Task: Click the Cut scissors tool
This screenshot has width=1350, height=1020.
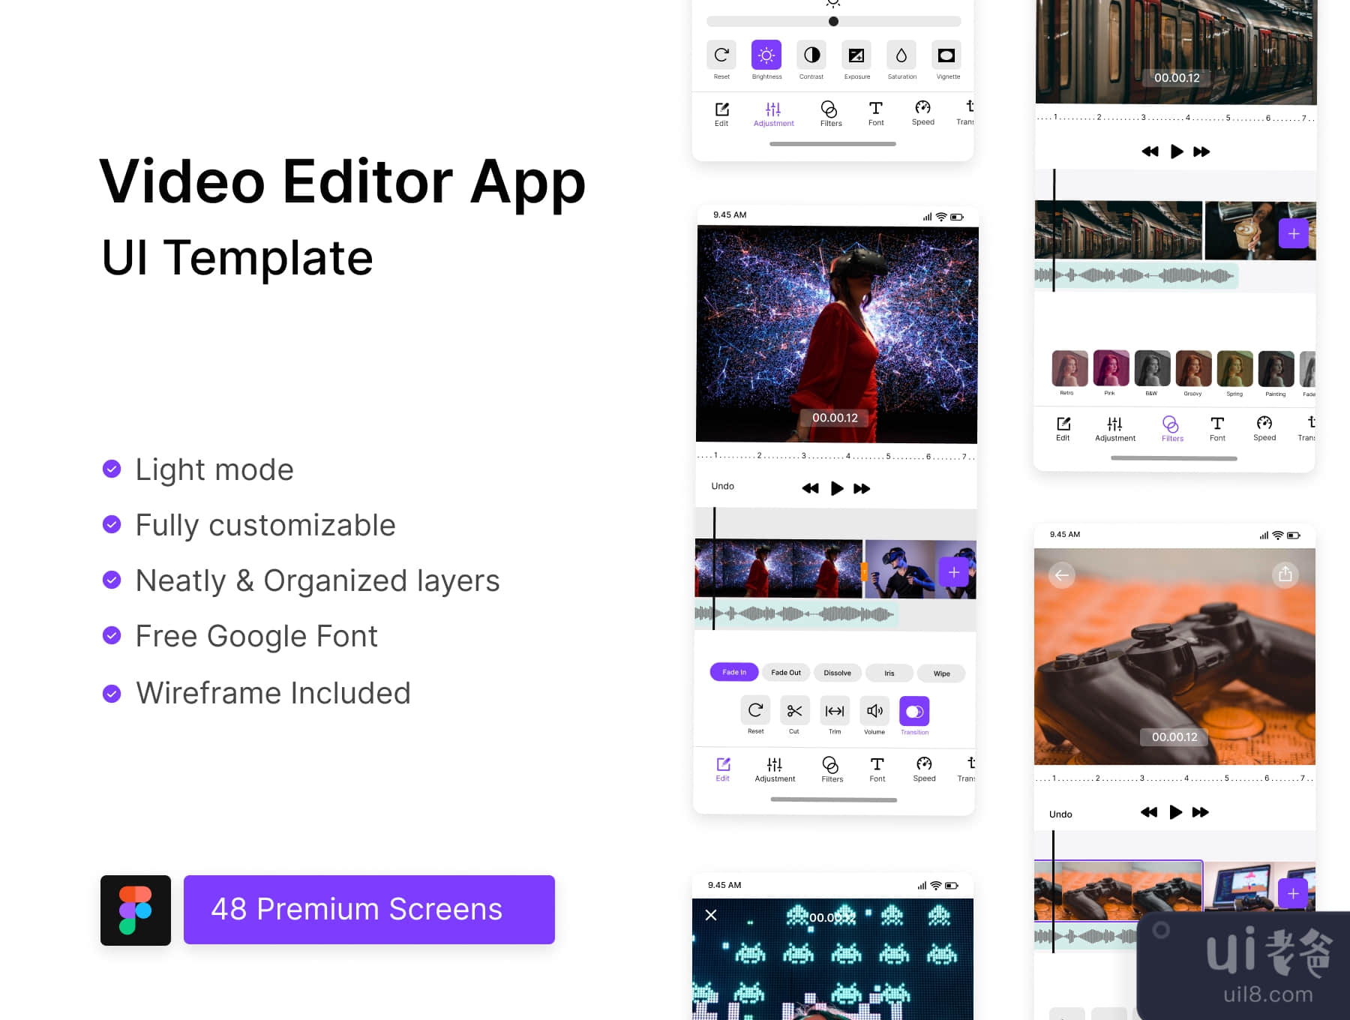Action: [x=794, y=710]
